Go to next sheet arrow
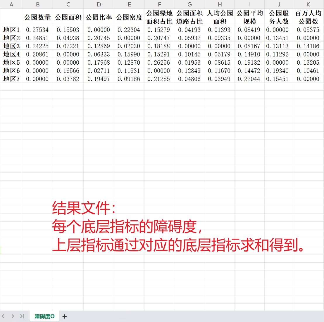The width and height of the screenshot is (324, 322). click(x=13, y=316)
